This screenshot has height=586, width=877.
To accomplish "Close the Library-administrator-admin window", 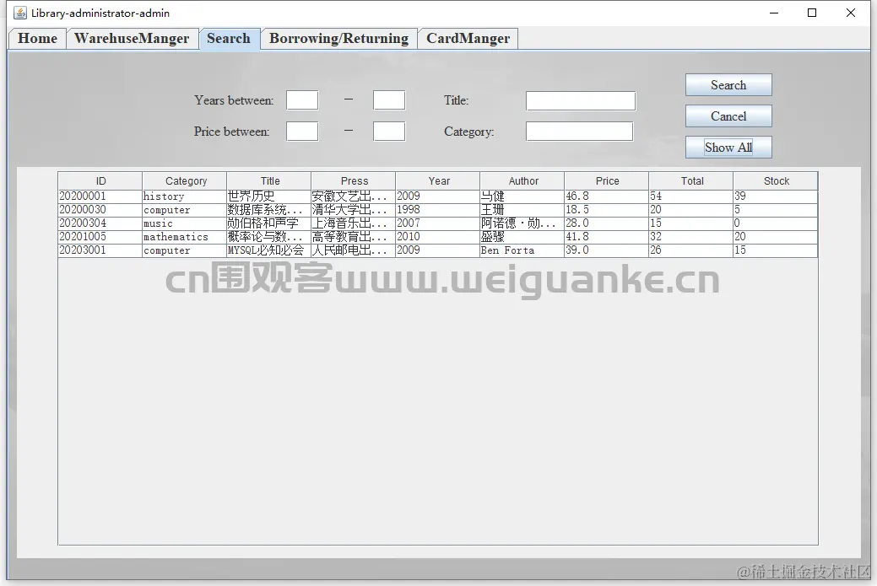I will click(x=851, y=13).
